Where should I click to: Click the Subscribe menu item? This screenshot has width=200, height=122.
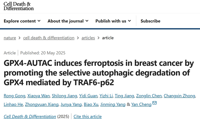(x=150, y=21)
